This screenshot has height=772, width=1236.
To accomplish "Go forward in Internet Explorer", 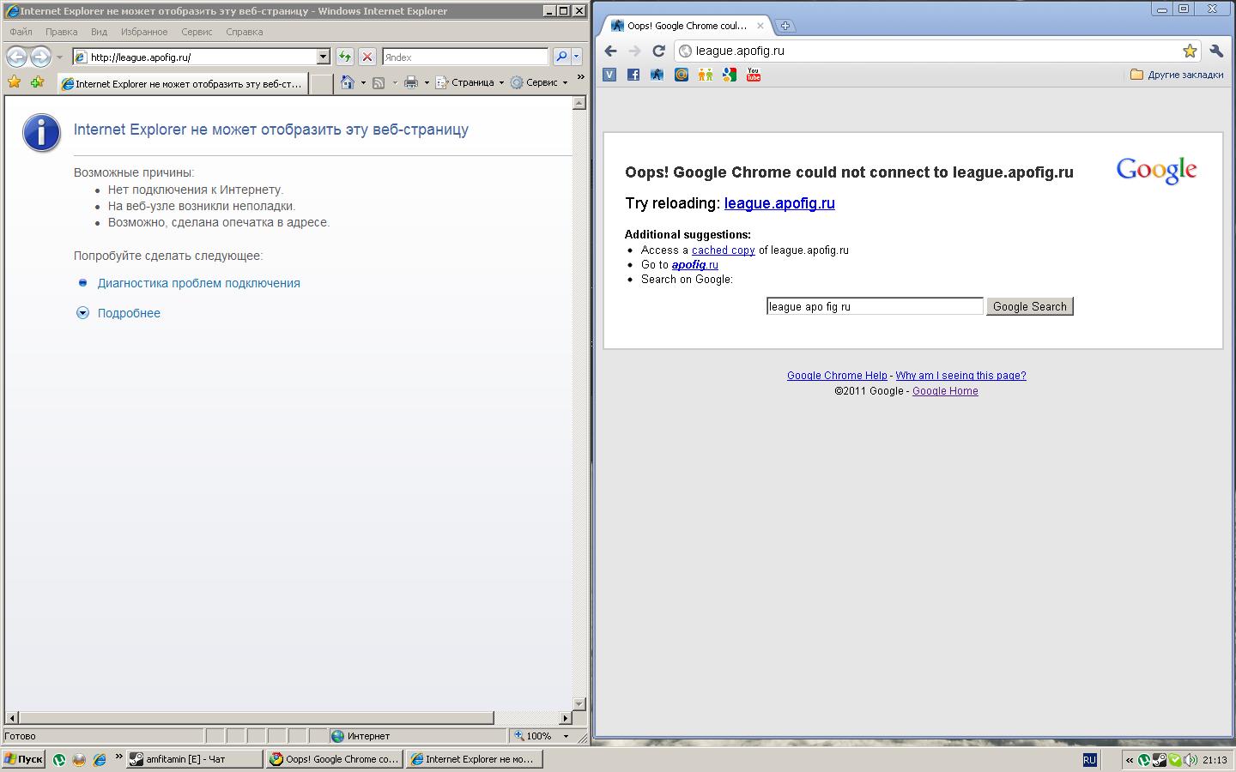I will (x=40, y=57).
